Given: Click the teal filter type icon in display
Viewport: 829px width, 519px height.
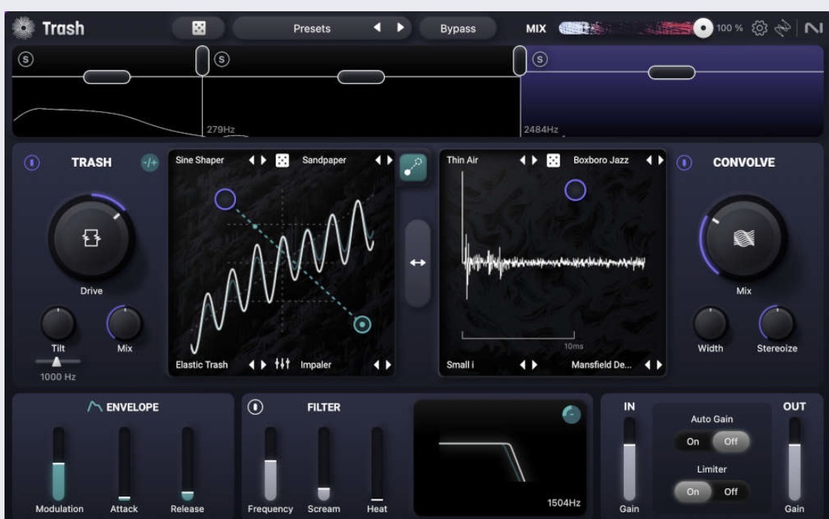Looking at the screenshot, I should coord(571,415).
